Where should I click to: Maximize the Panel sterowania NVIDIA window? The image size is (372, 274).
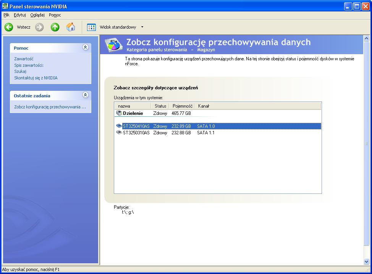coord(357,6)
